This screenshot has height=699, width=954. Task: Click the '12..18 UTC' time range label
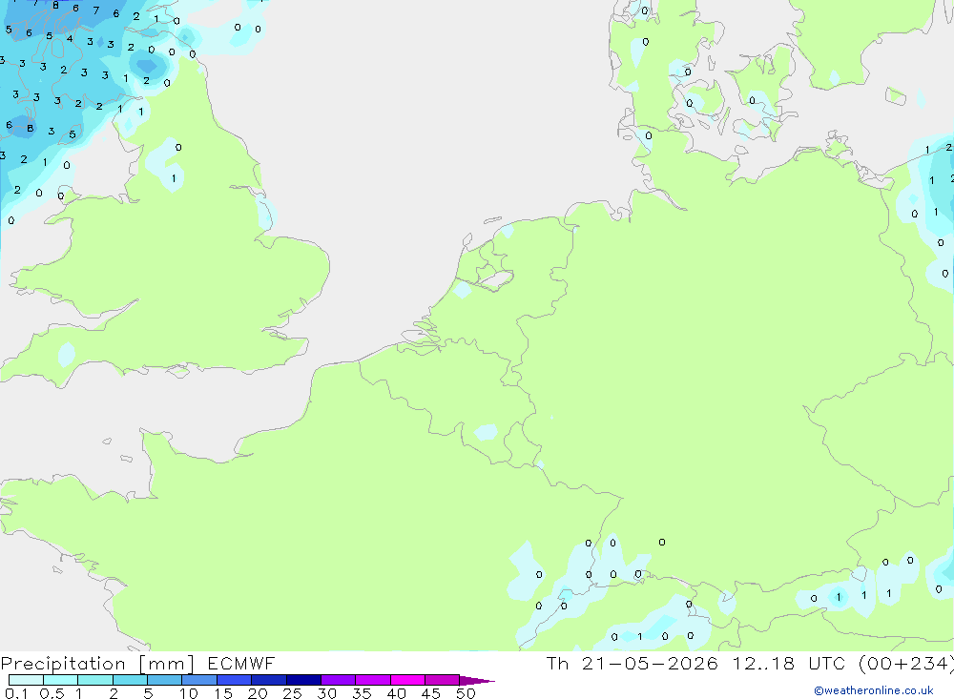tap(789, 664)
